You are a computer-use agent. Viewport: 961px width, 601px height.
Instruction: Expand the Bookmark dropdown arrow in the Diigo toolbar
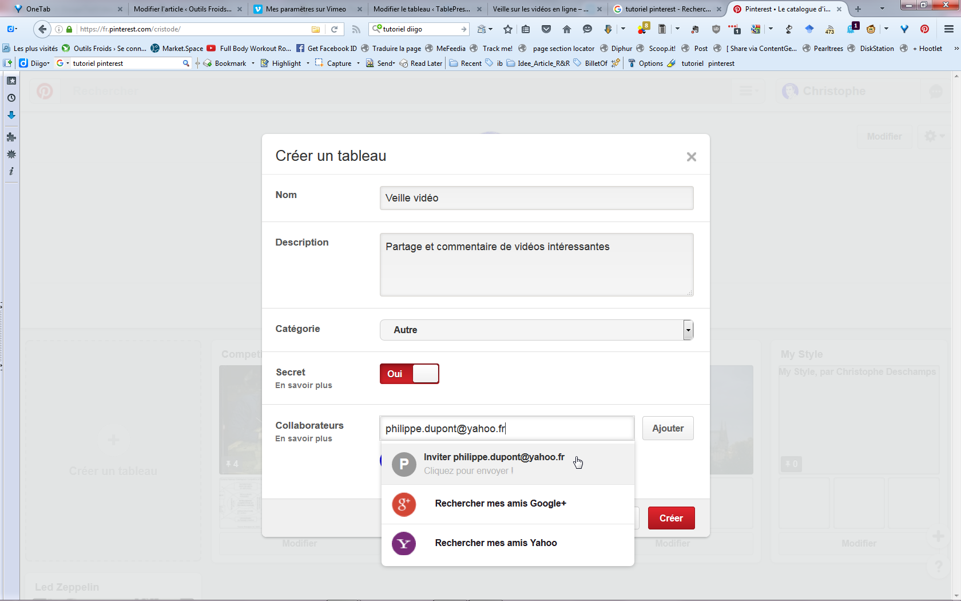tap(253, 64)
